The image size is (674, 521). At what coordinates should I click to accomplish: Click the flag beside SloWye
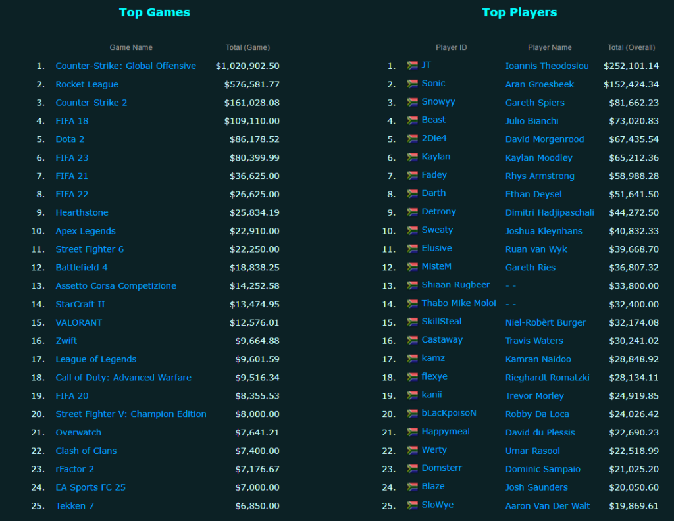coord(412,505)
